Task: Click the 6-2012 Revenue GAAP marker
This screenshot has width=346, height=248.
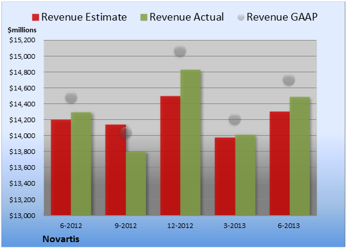Action: (x=71, y=98)
